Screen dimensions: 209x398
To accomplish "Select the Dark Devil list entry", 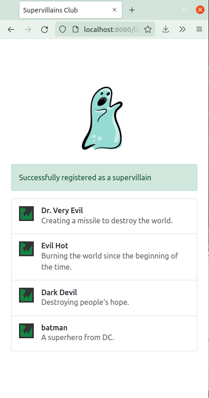I will point(104,298).
